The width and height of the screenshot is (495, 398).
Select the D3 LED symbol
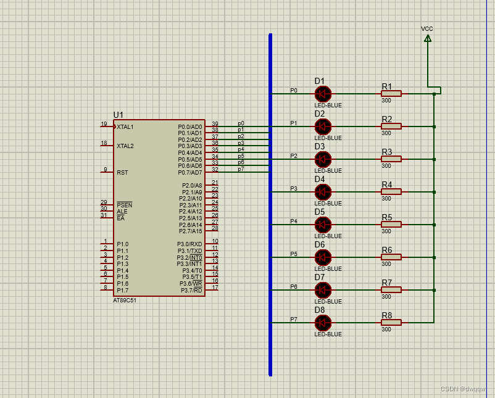pos(323,159)
